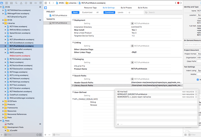Open recursion dropdown for $(inherited) path
The image size is (201, 137).
pos(196,92)
